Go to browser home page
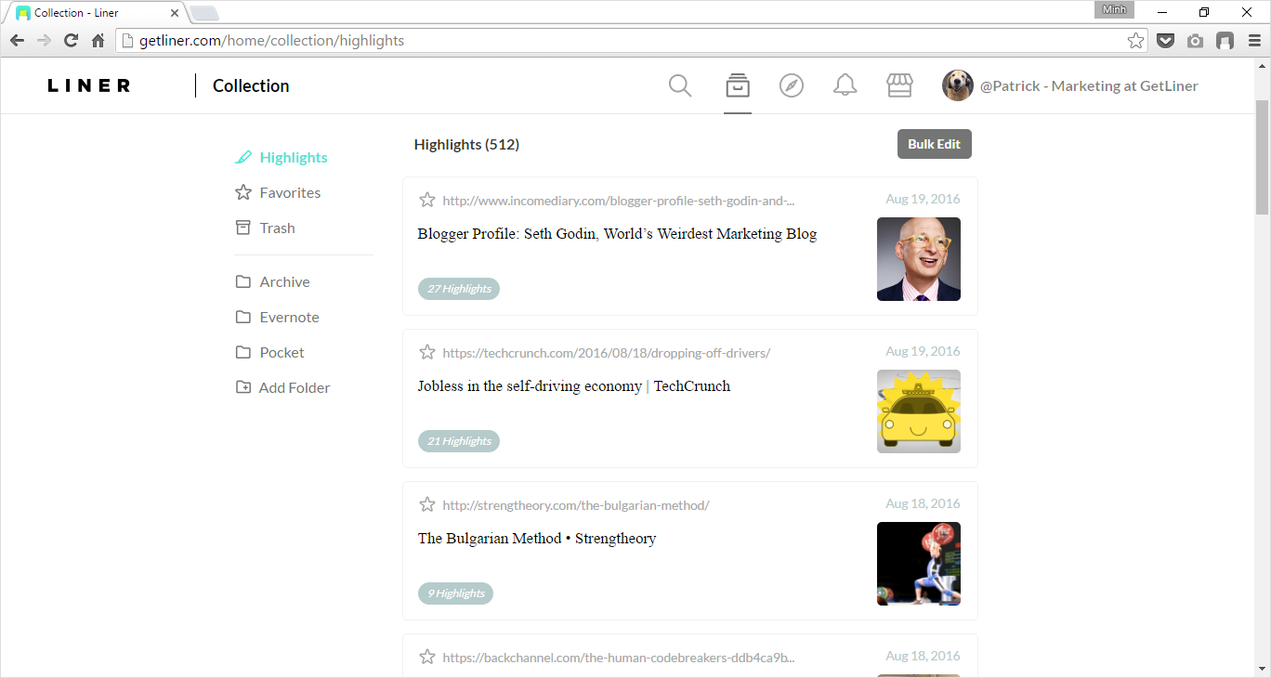The image size is (1271, 678). click(97, 40)
